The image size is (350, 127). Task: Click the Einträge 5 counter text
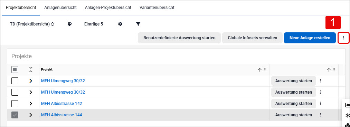[94, 24]
